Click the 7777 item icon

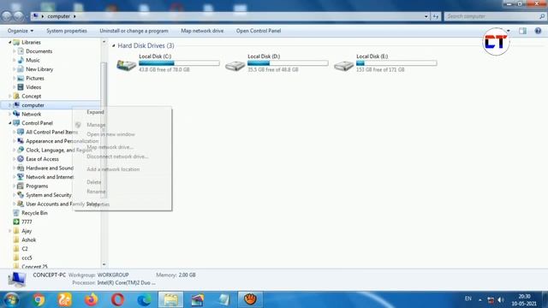click(16, 222)
